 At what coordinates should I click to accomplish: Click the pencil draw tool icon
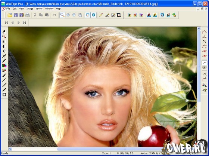pos(101,15)
